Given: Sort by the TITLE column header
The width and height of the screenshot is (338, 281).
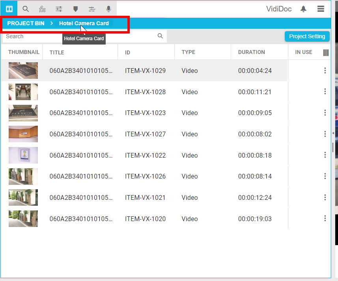Looking at the screenshot, I should pos(57,52).
